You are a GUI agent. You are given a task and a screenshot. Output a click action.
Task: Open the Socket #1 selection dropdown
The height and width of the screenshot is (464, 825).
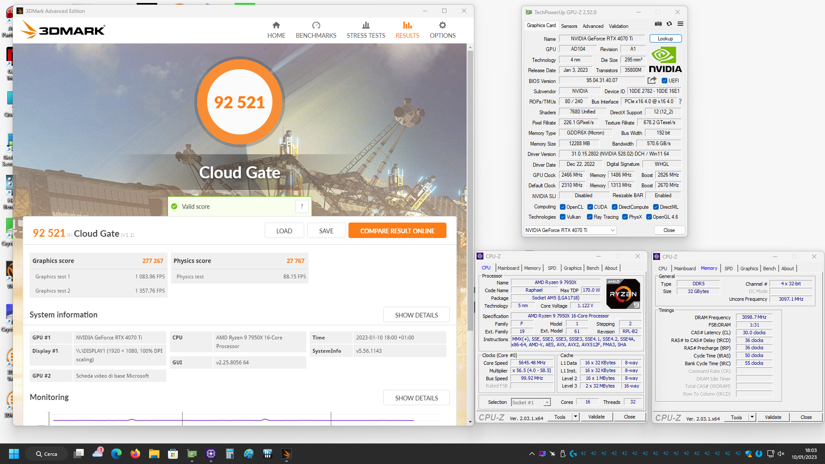531,403
